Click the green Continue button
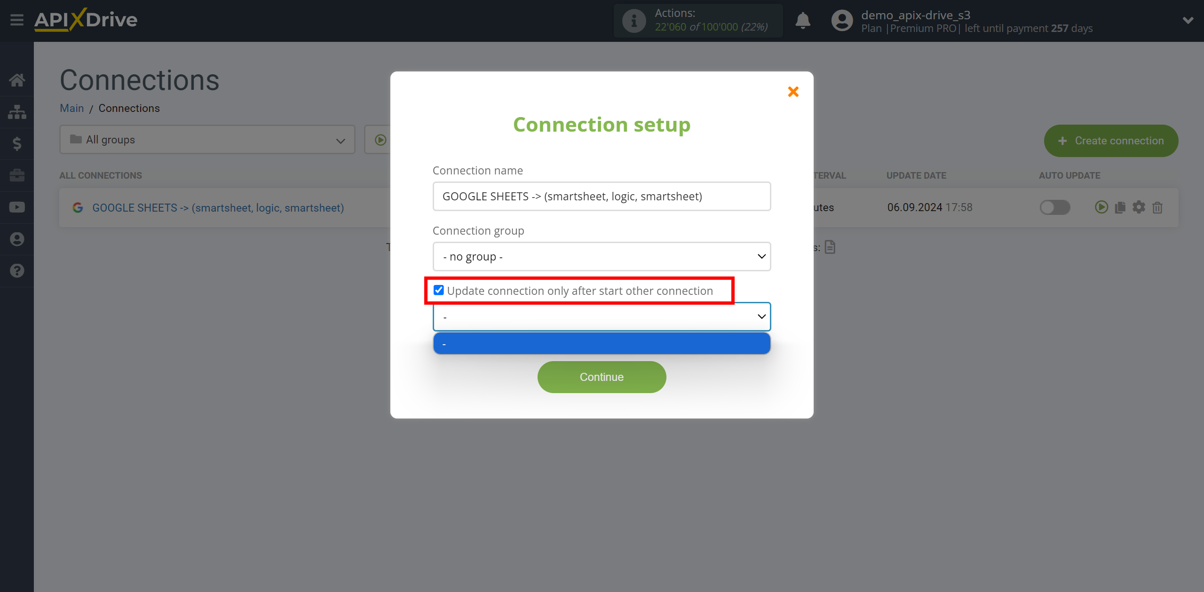The image size is (1204, 592). point(602,377)
